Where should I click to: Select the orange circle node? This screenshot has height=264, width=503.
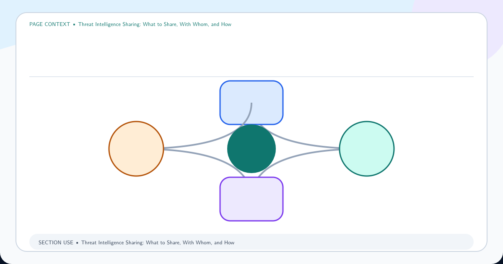[x=136, y=149]
